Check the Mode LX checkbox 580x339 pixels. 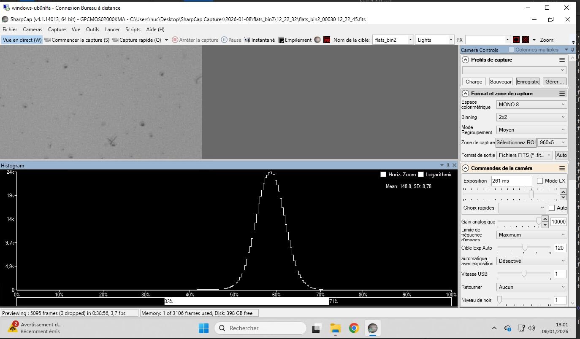pos(540,181)
